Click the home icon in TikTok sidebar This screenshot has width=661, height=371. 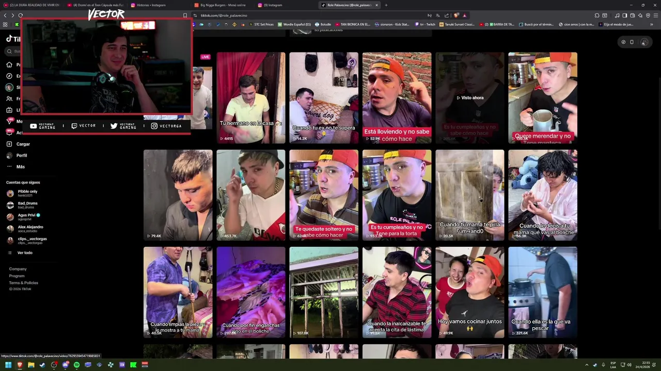9,65
